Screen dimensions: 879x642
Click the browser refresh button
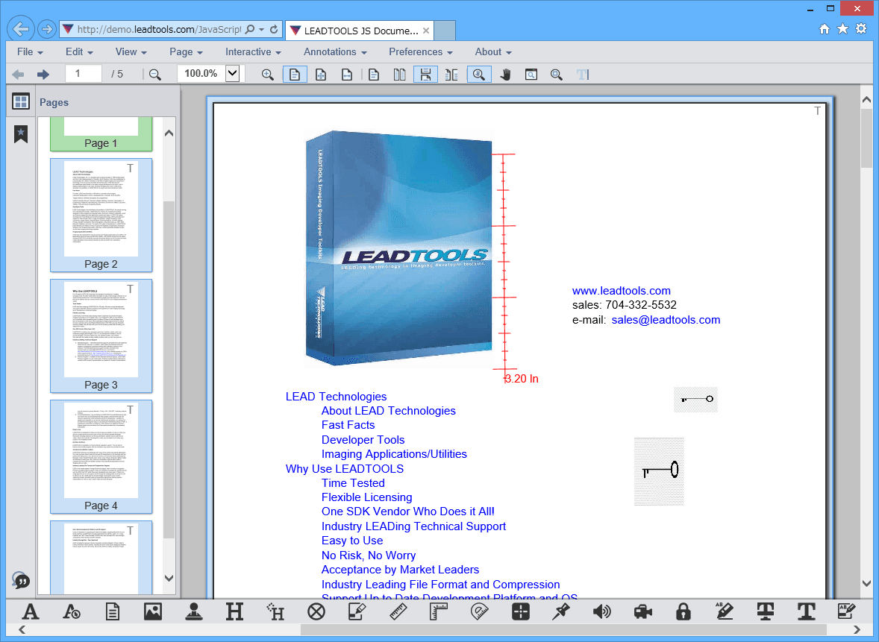(274, 29)
